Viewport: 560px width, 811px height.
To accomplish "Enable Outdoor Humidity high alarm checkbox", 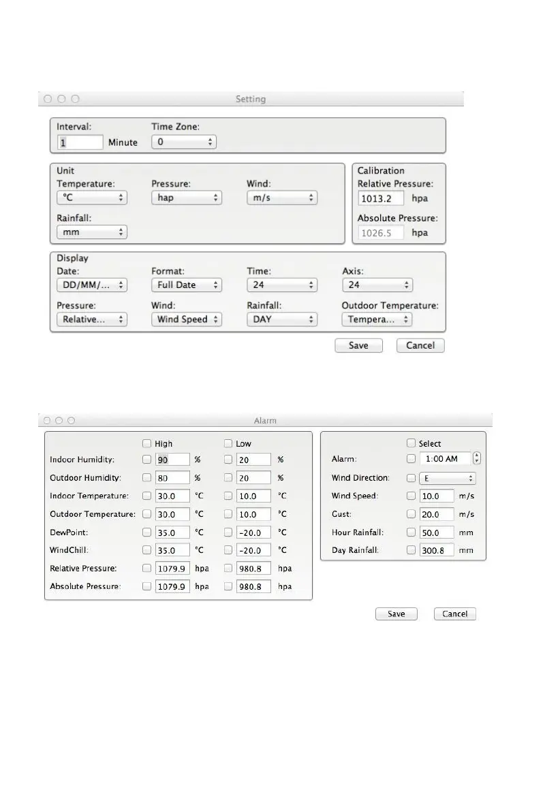I will pos(147,478).
